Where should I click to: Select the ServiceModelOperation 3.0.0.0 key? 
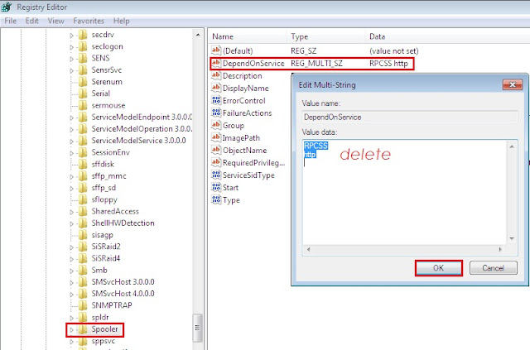pyautogui.click(x=142, y=129)
